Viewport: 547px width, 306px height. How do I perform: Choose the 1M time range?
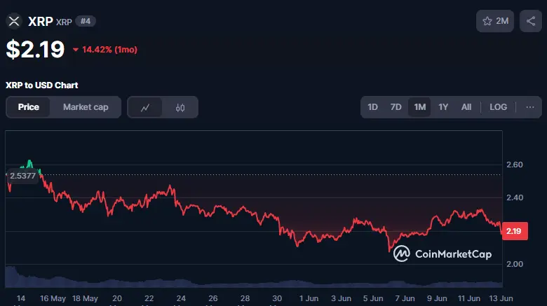(419, 107)
